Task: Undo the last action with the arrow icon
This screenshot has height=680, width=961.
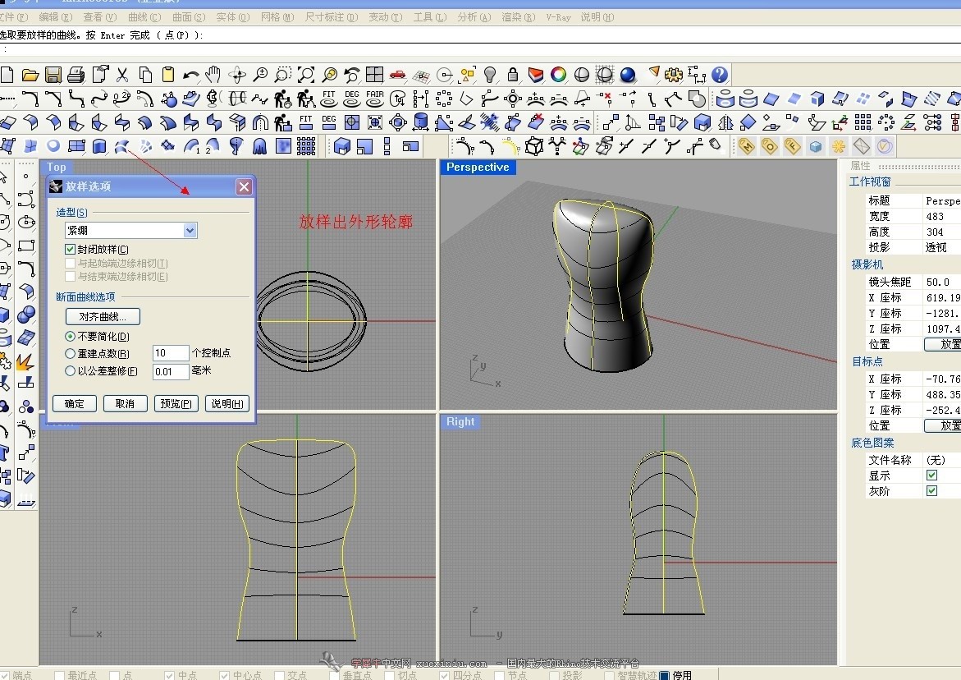Action: click(x=190, y=75)
